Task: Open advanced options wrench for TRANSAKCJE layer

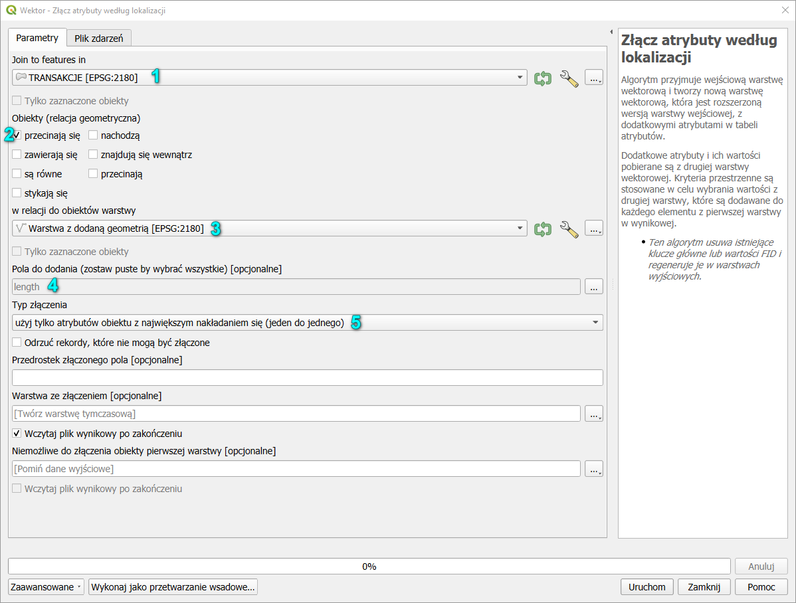Action: click(569, 78)
